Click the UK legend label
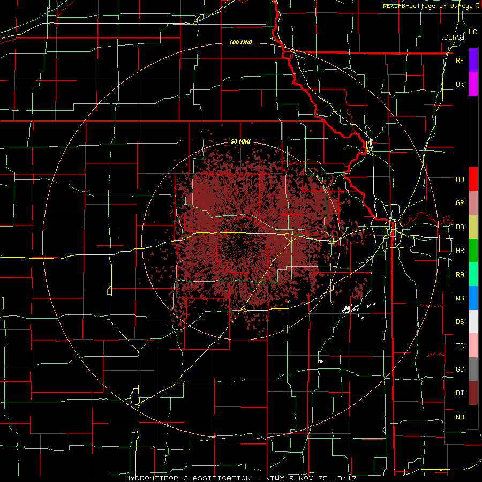482x482 pixels. (460, 84)
